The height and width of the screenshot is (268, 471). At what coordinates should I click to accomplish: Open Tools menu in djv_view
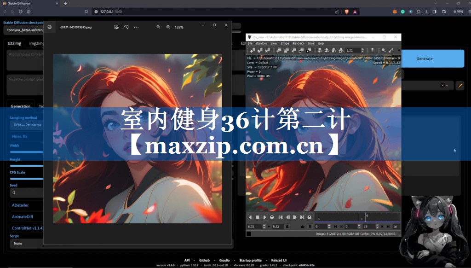click(311, 43)
